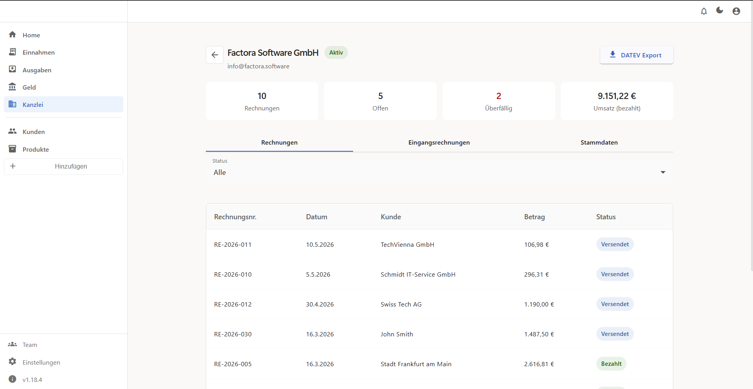Switch to the Rechnungen tab
Screen dimensions: 753x389
(279, 143)
